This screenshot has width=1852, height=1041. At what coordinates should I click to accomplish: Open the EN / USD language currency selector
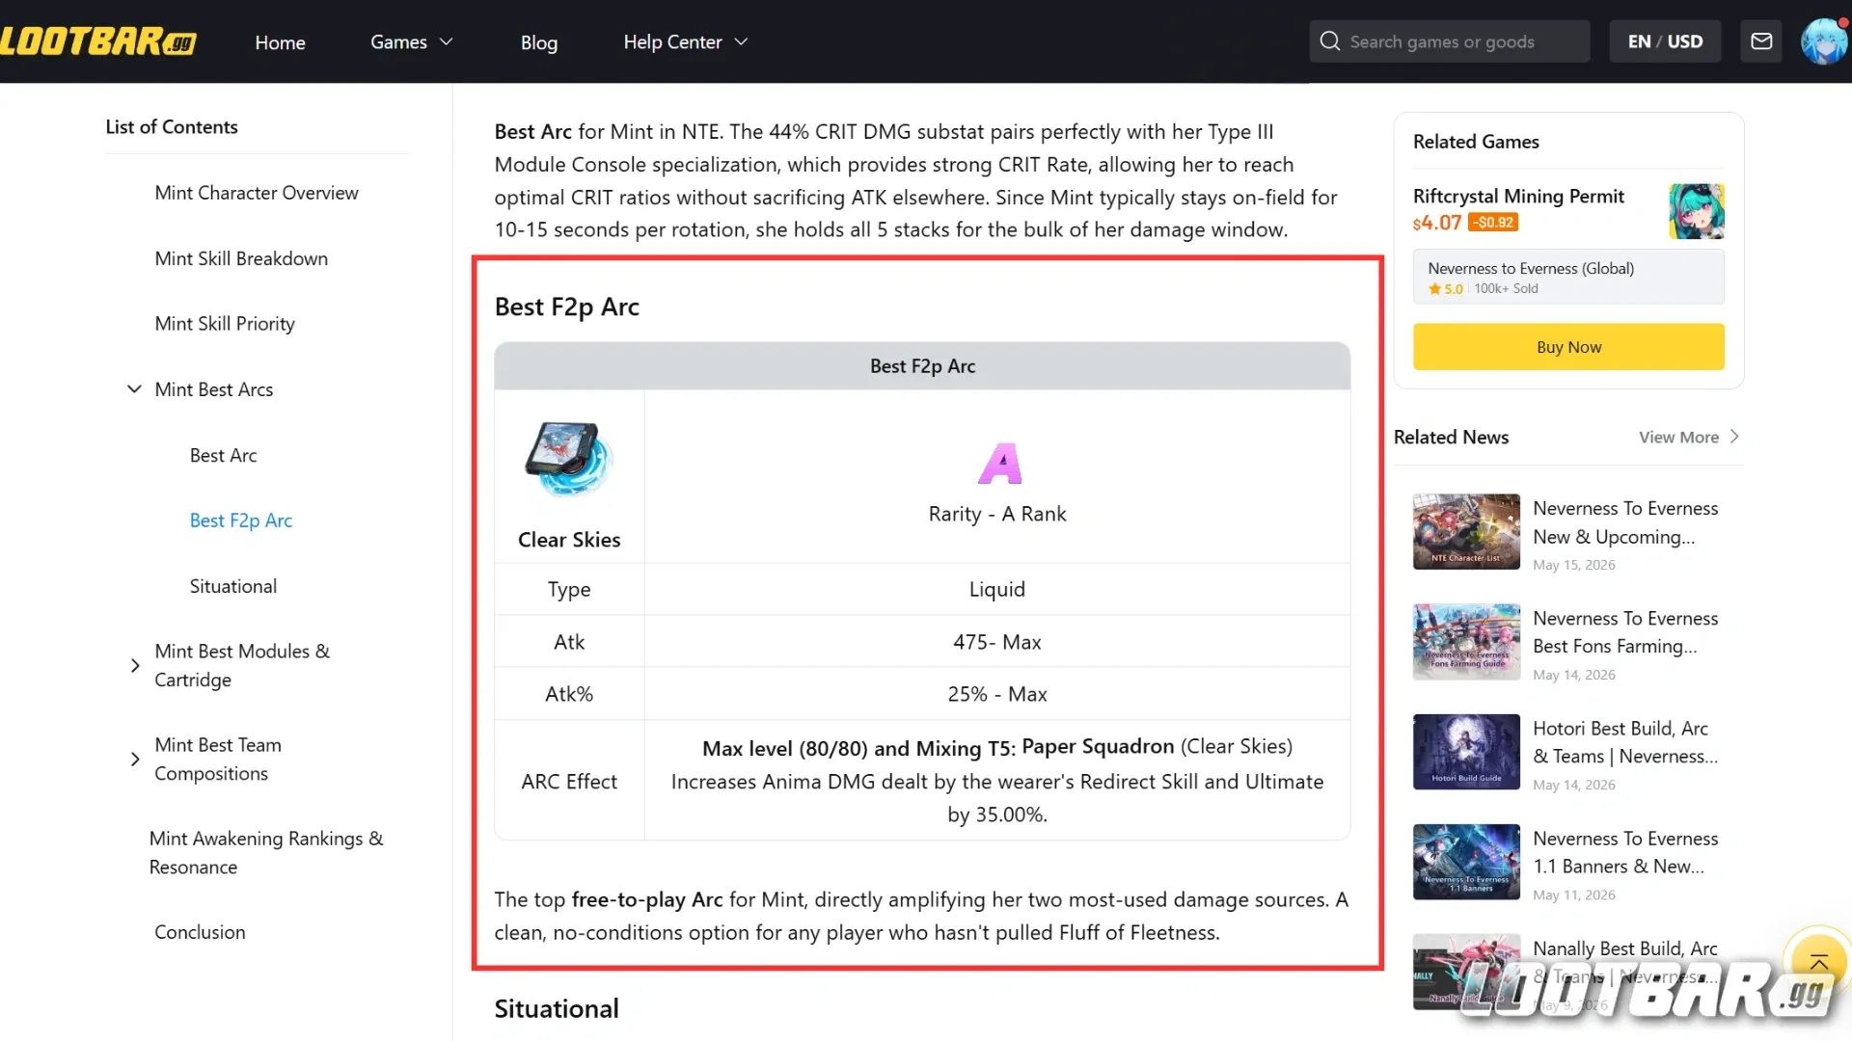point(1665,41)
